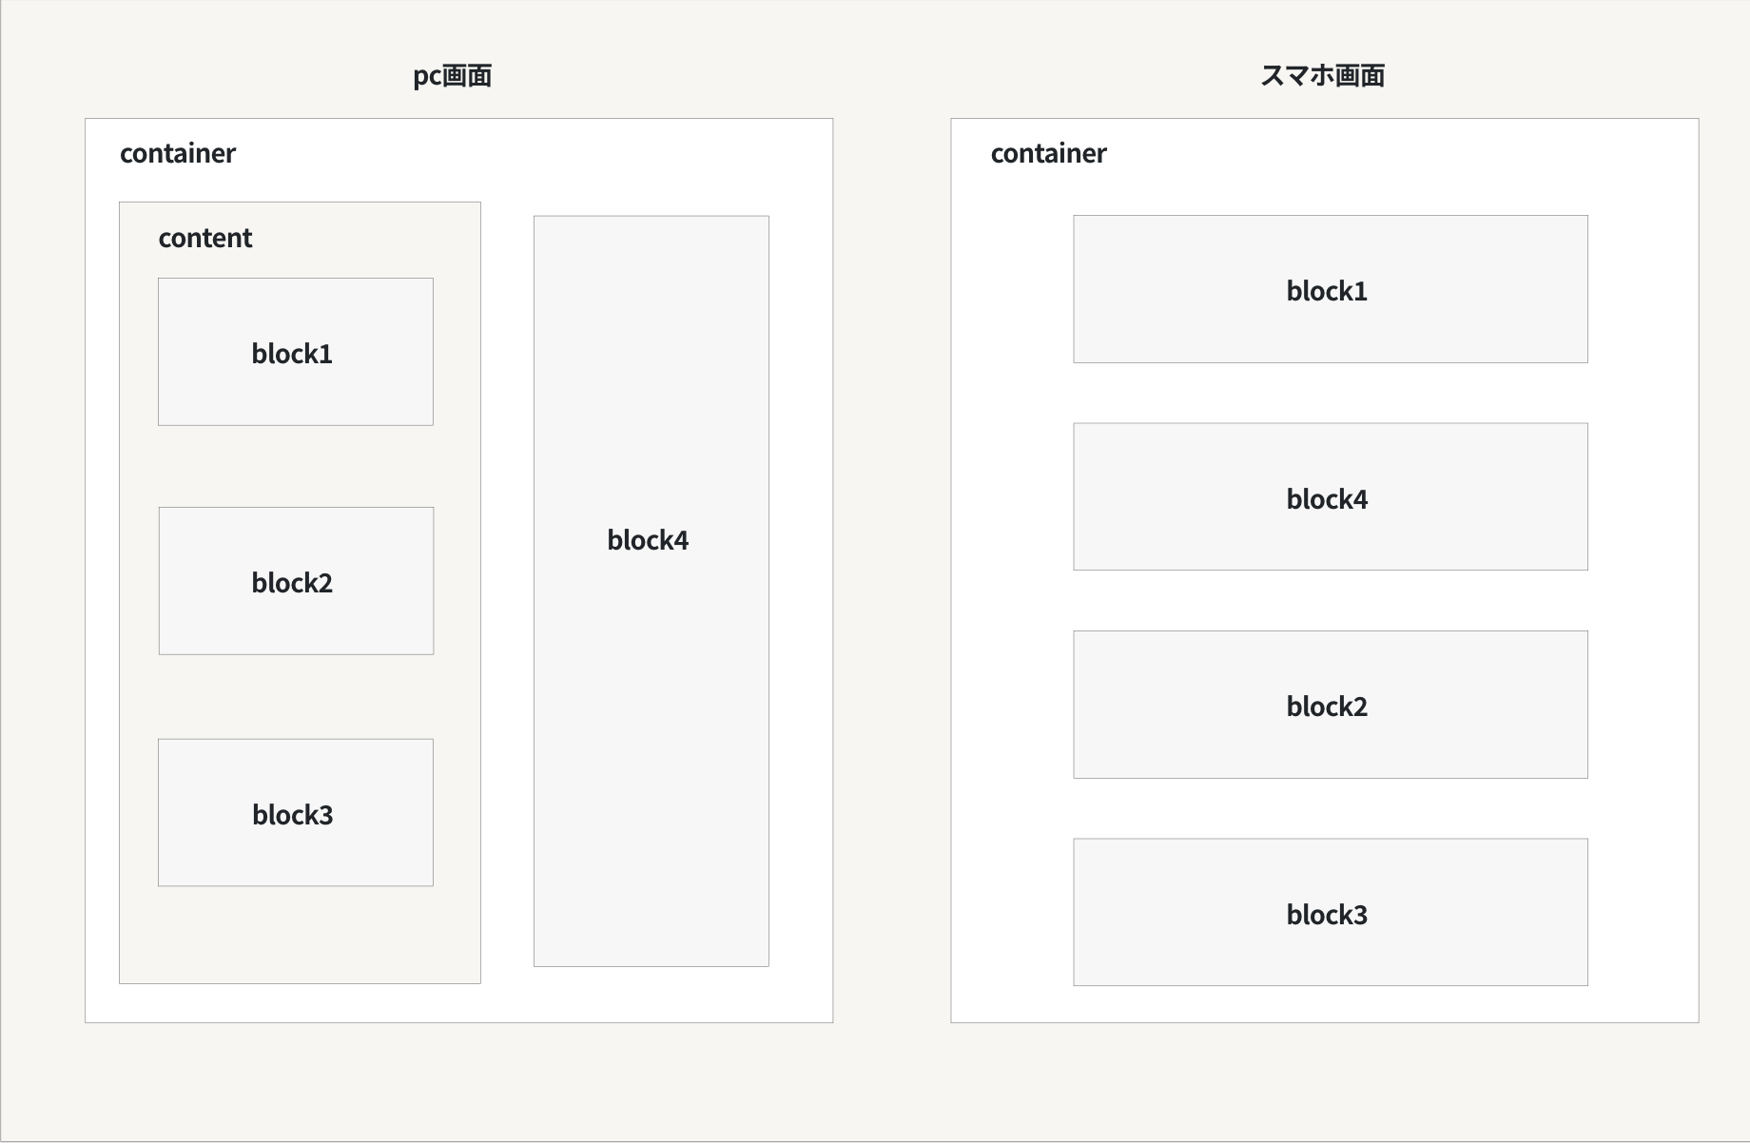Select block2 in the PC layout
Image resolution: width=1750 pixels, height=1143 pixels.
tap(295, 581)
